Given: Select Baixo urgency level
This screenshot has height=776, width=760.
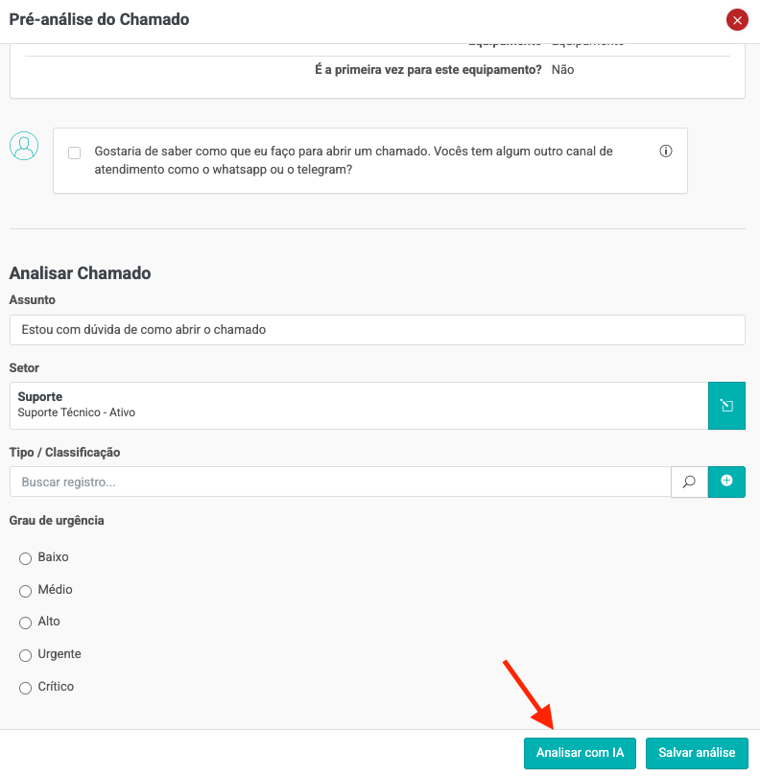Looking at the screenshot, I should point(26,558).
